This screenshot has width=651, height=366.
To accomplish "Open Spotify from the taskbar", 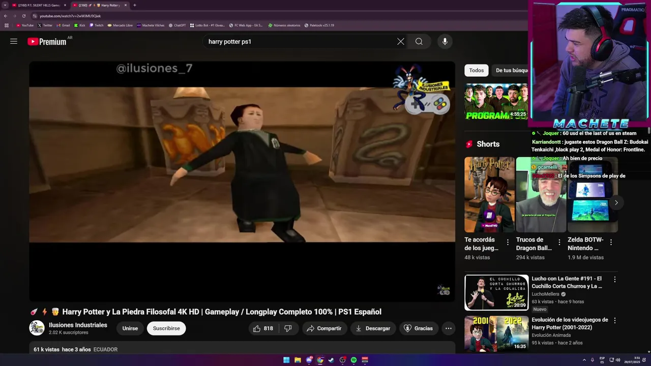I will pos(353,360).
